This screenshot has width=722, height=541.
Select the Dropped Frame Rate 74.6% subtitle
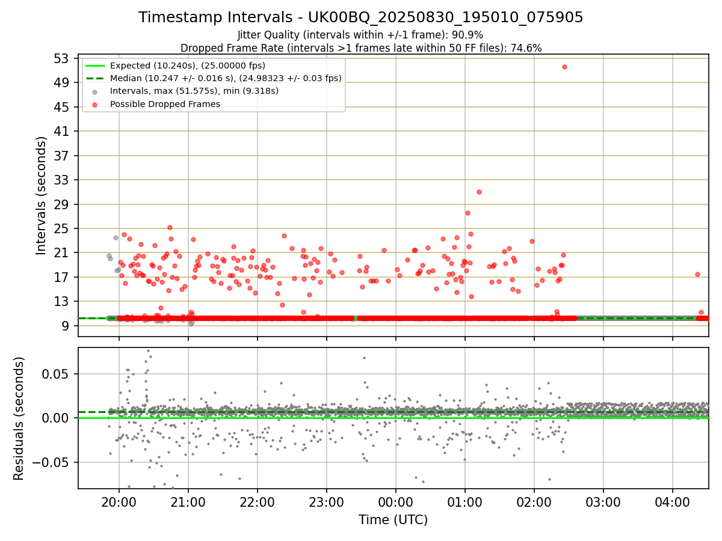pos(361,48)
